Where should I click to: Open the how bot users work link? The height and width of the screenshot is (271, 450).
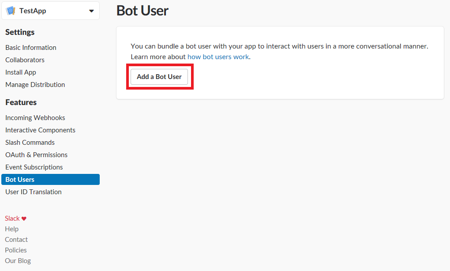(x=218, y=56)
